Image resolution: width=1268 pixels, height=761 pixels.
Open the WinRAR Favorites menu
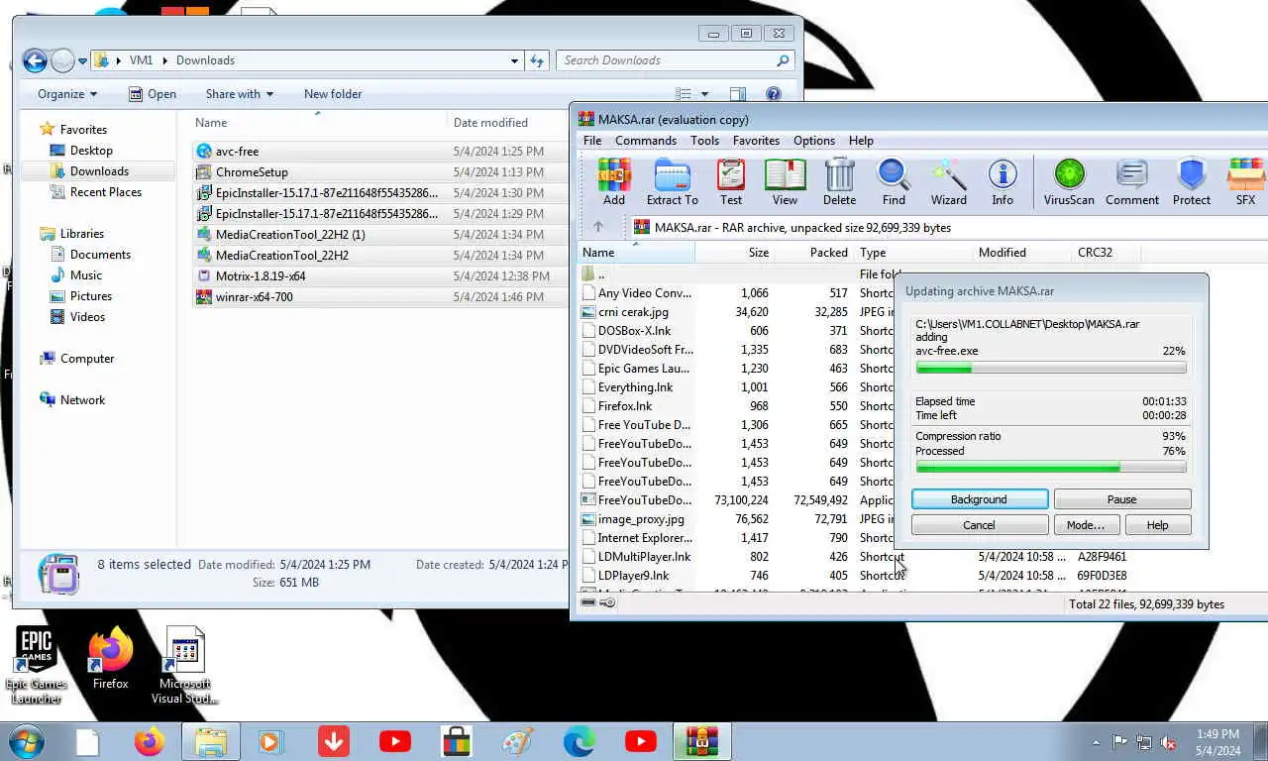click(756, 141)
